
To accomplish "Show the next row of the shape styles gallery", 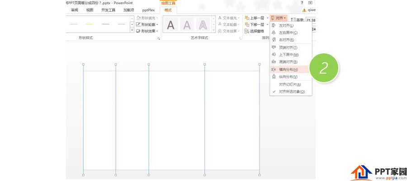I will 132,24.
